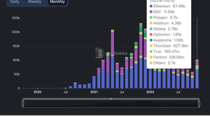The width and height of the screenshot is (210, 116).
Task: Click the Tron legend dot
Action: pos(151,51)
